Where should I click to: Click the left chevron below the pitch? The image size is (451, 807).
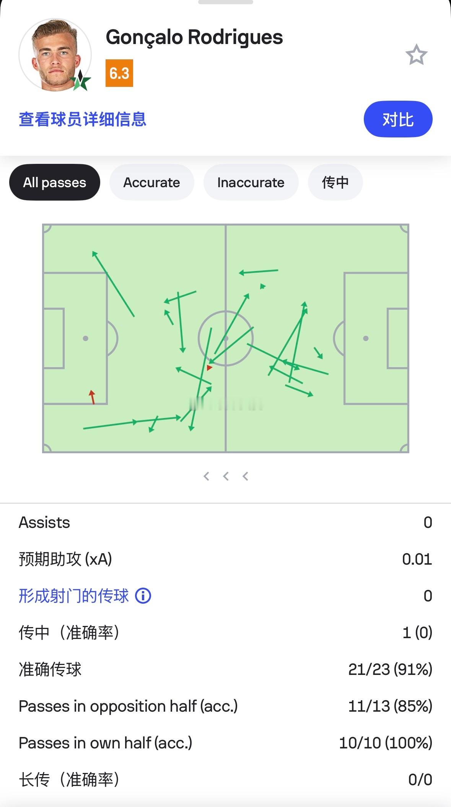[x=207, y=476]
